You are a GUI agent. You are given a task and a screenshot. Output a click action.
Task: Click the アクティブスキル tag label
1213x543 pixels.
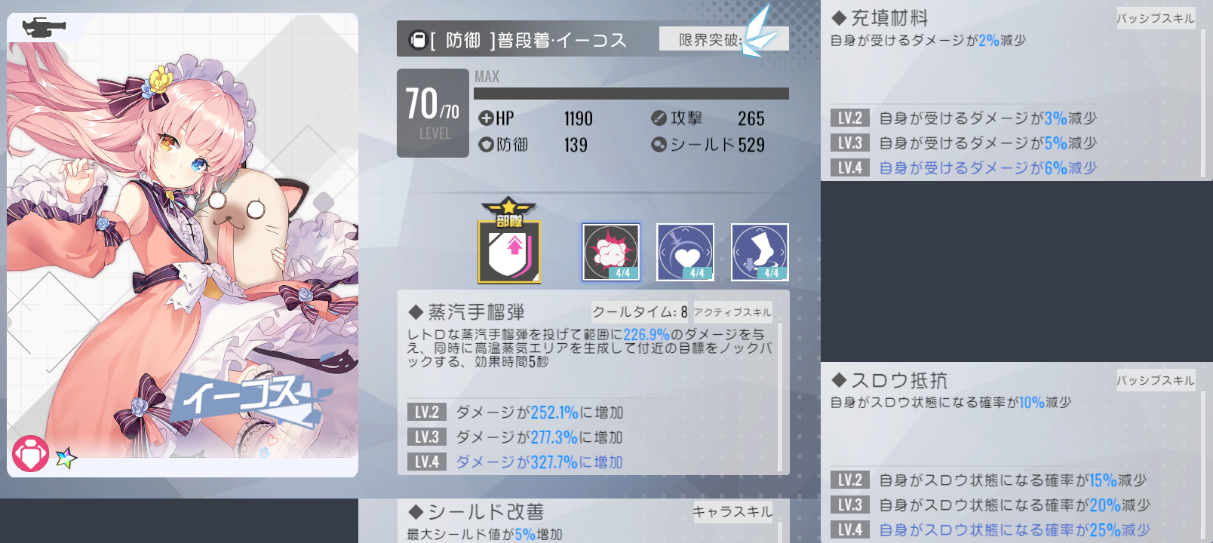point(732,312)
